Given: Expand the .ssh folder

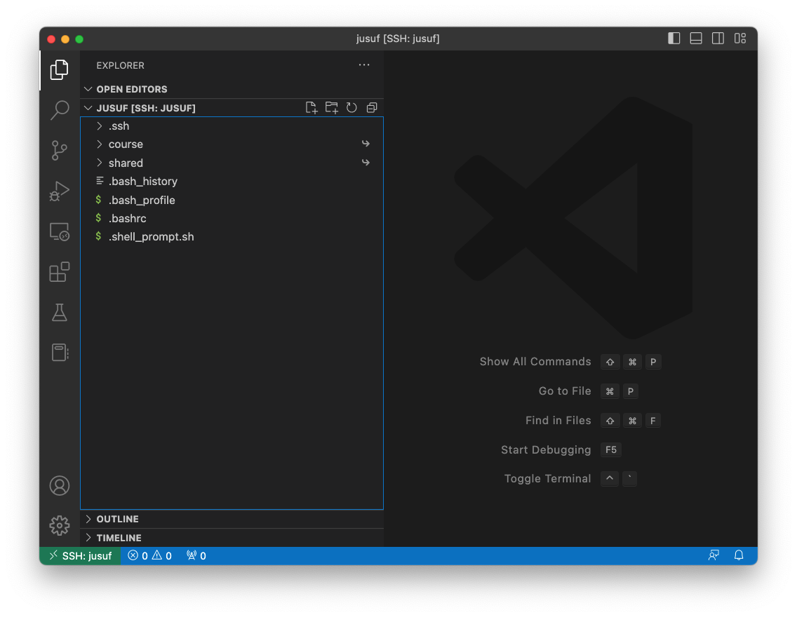Looking at the screenshot, I should point(119,126).
